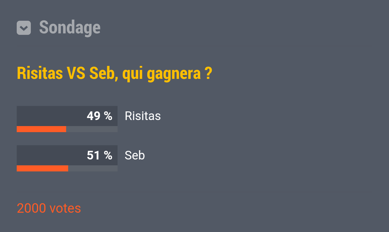This screenshot has width=389, height=232.
Task: Click the orange fill of Seb's progress bar
Action: [x=42, y=168]
